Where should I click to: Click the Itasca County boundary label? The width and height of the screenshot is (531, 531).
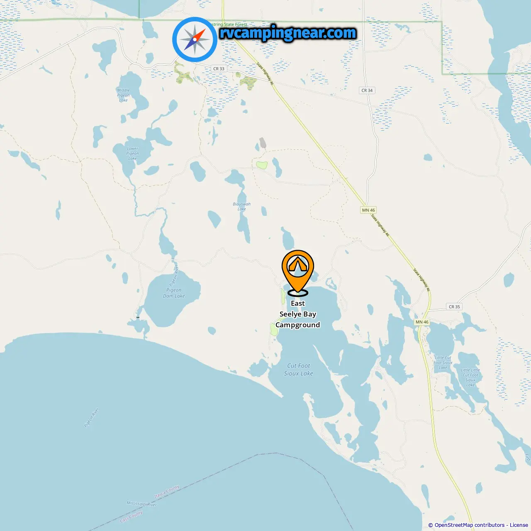coord(167,492)
